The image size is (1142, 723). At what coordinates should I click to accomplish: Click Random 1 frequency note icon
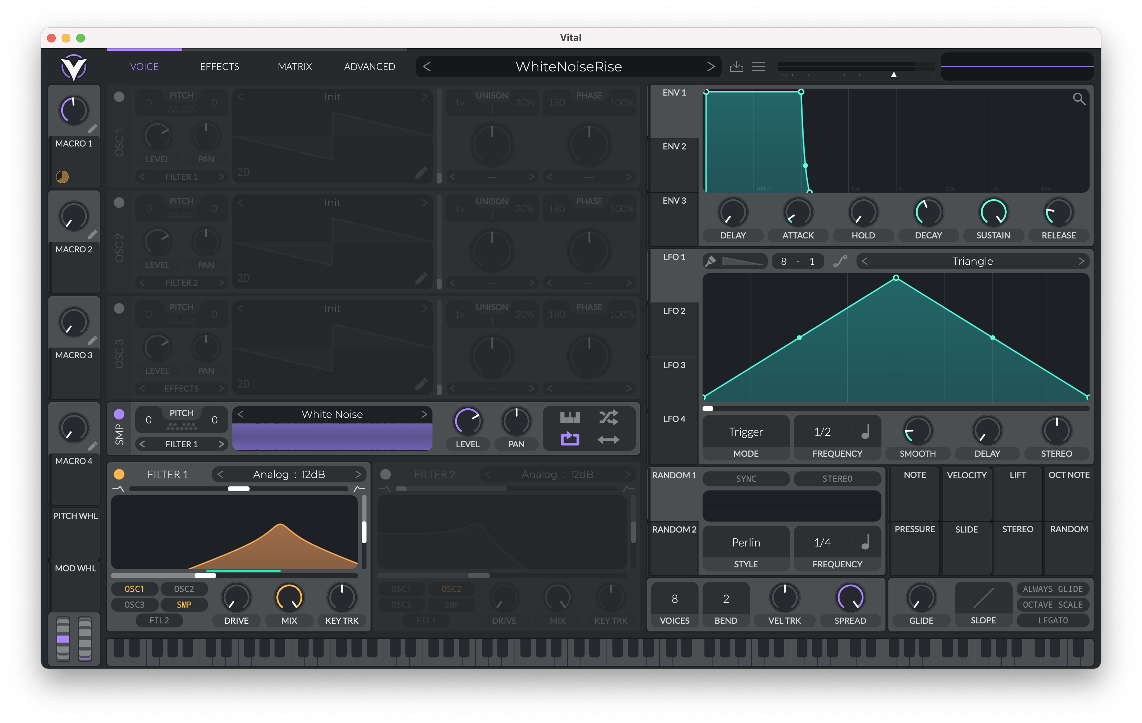coord(866,542)
